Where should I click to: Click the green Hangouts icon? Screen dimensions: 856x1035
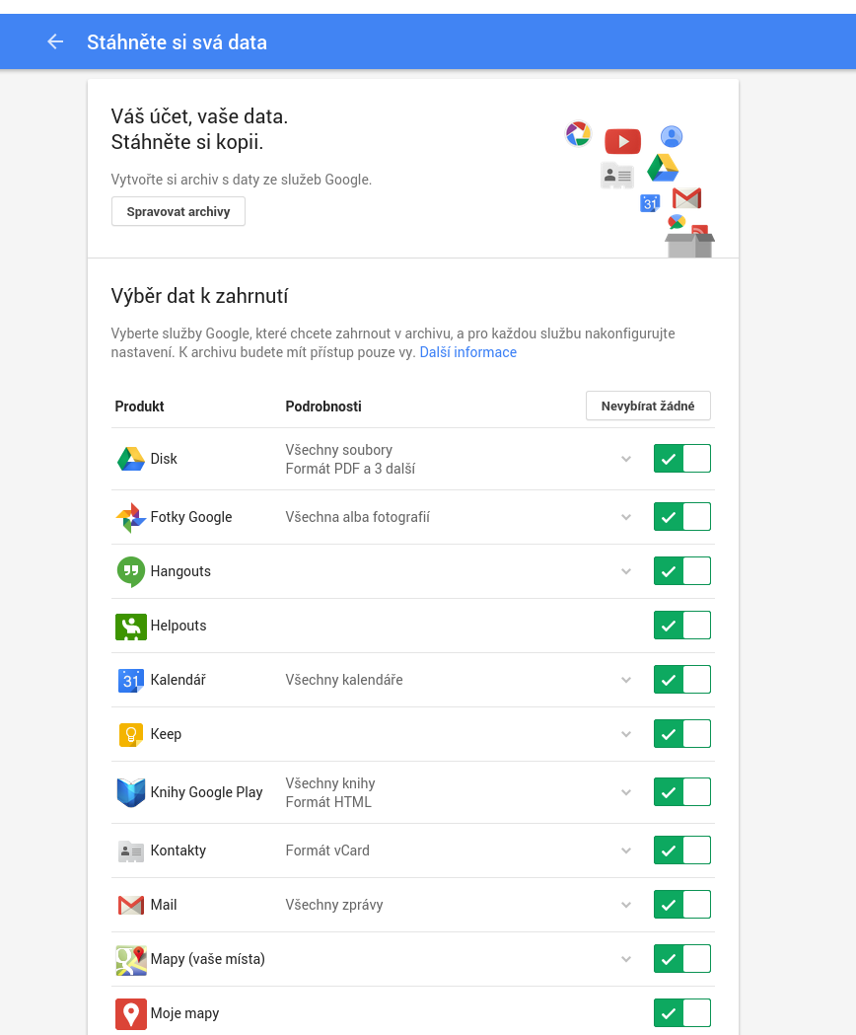131,571
